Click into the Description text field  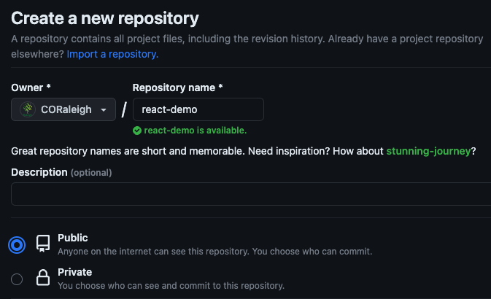pos(251,194)
